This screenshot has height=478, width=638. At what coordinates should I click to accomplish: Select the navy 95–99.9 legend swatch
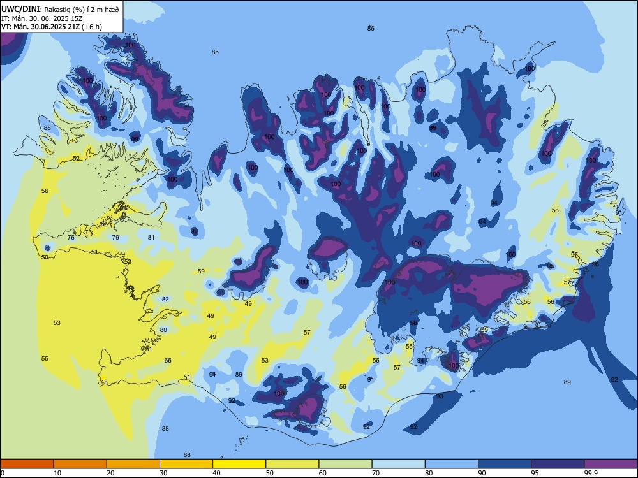point(558,464)
